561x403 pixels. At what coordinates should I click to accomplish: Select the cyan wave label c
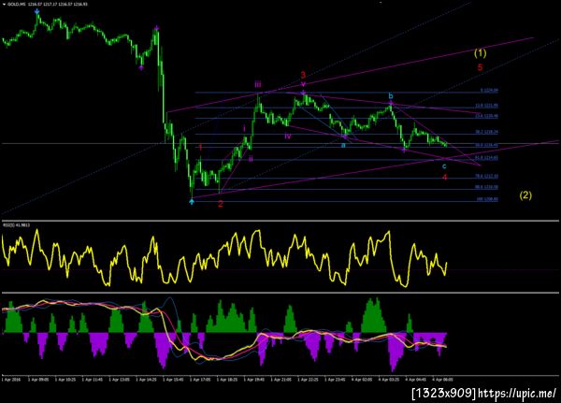click(444, 166)
